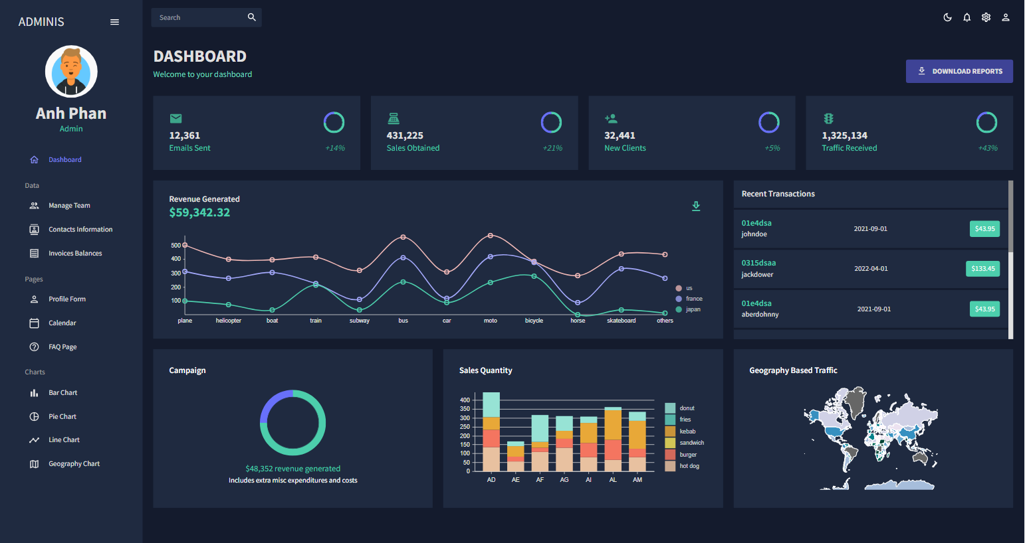Switch to the Dashboard menu item
This screenshot has height=543, width=1025.
pos(64,159)
